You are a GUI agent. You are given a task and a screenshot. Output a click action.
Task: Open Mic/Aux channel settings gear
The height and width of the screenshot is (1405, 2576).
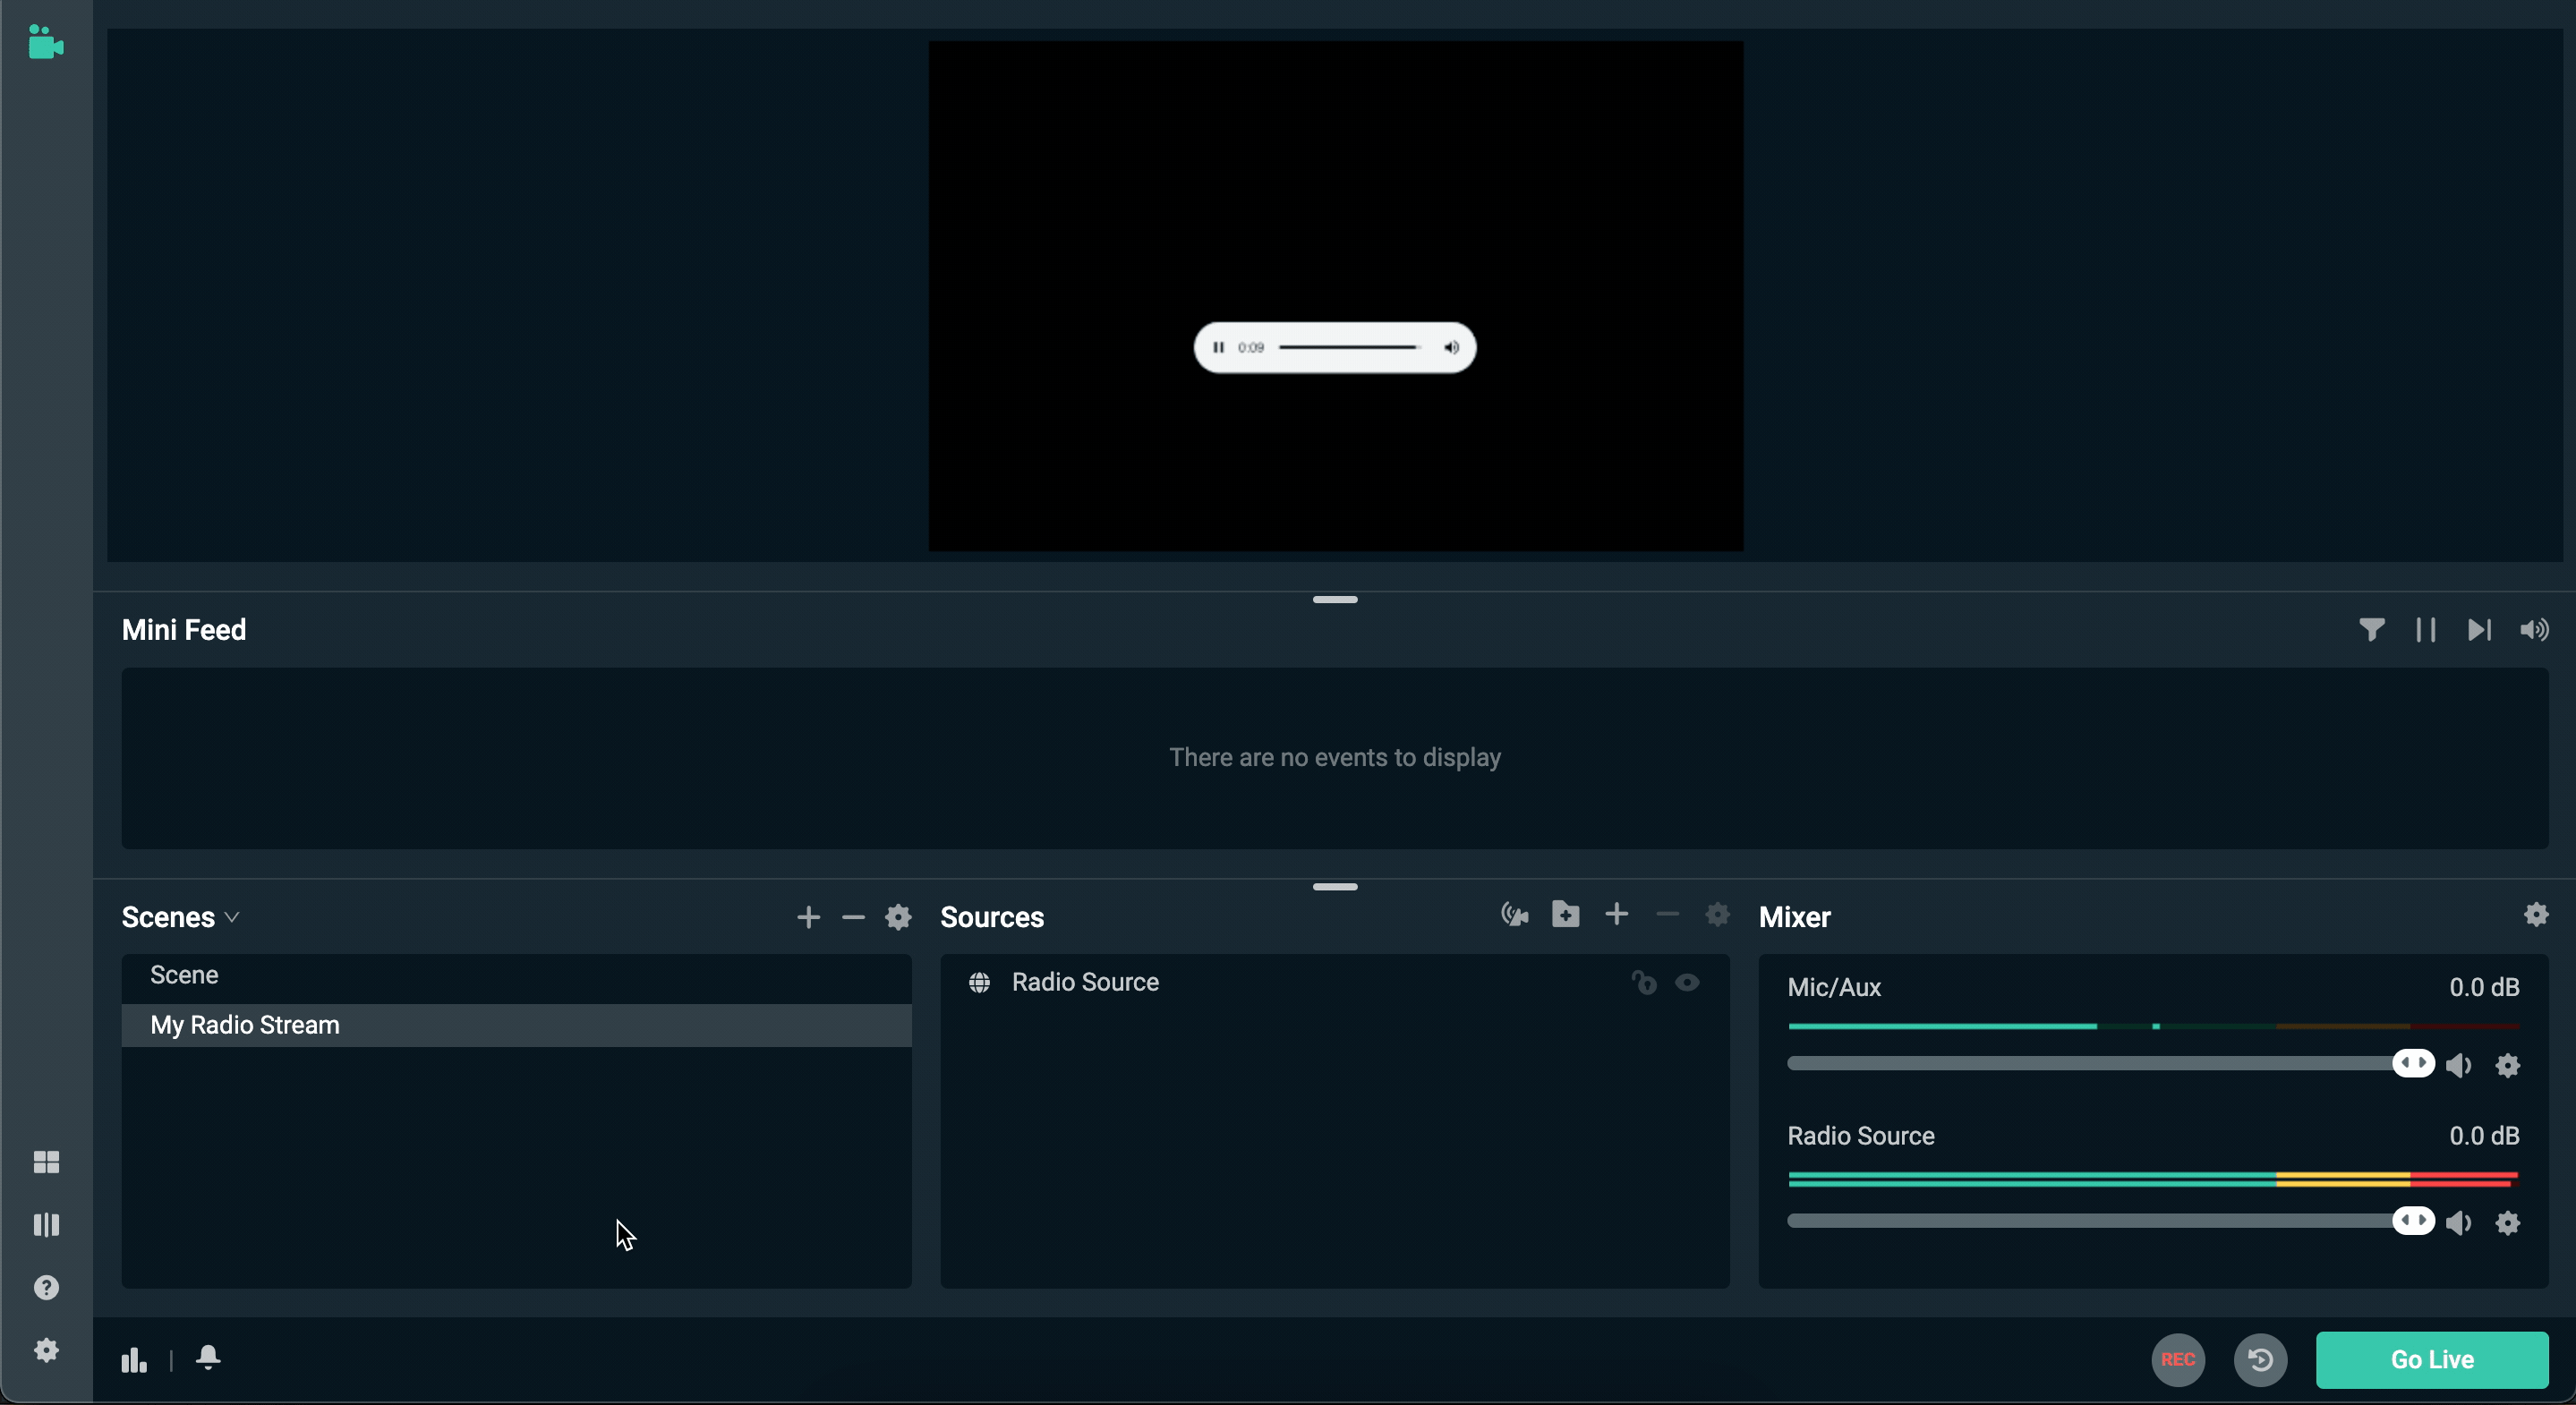2507,1065
